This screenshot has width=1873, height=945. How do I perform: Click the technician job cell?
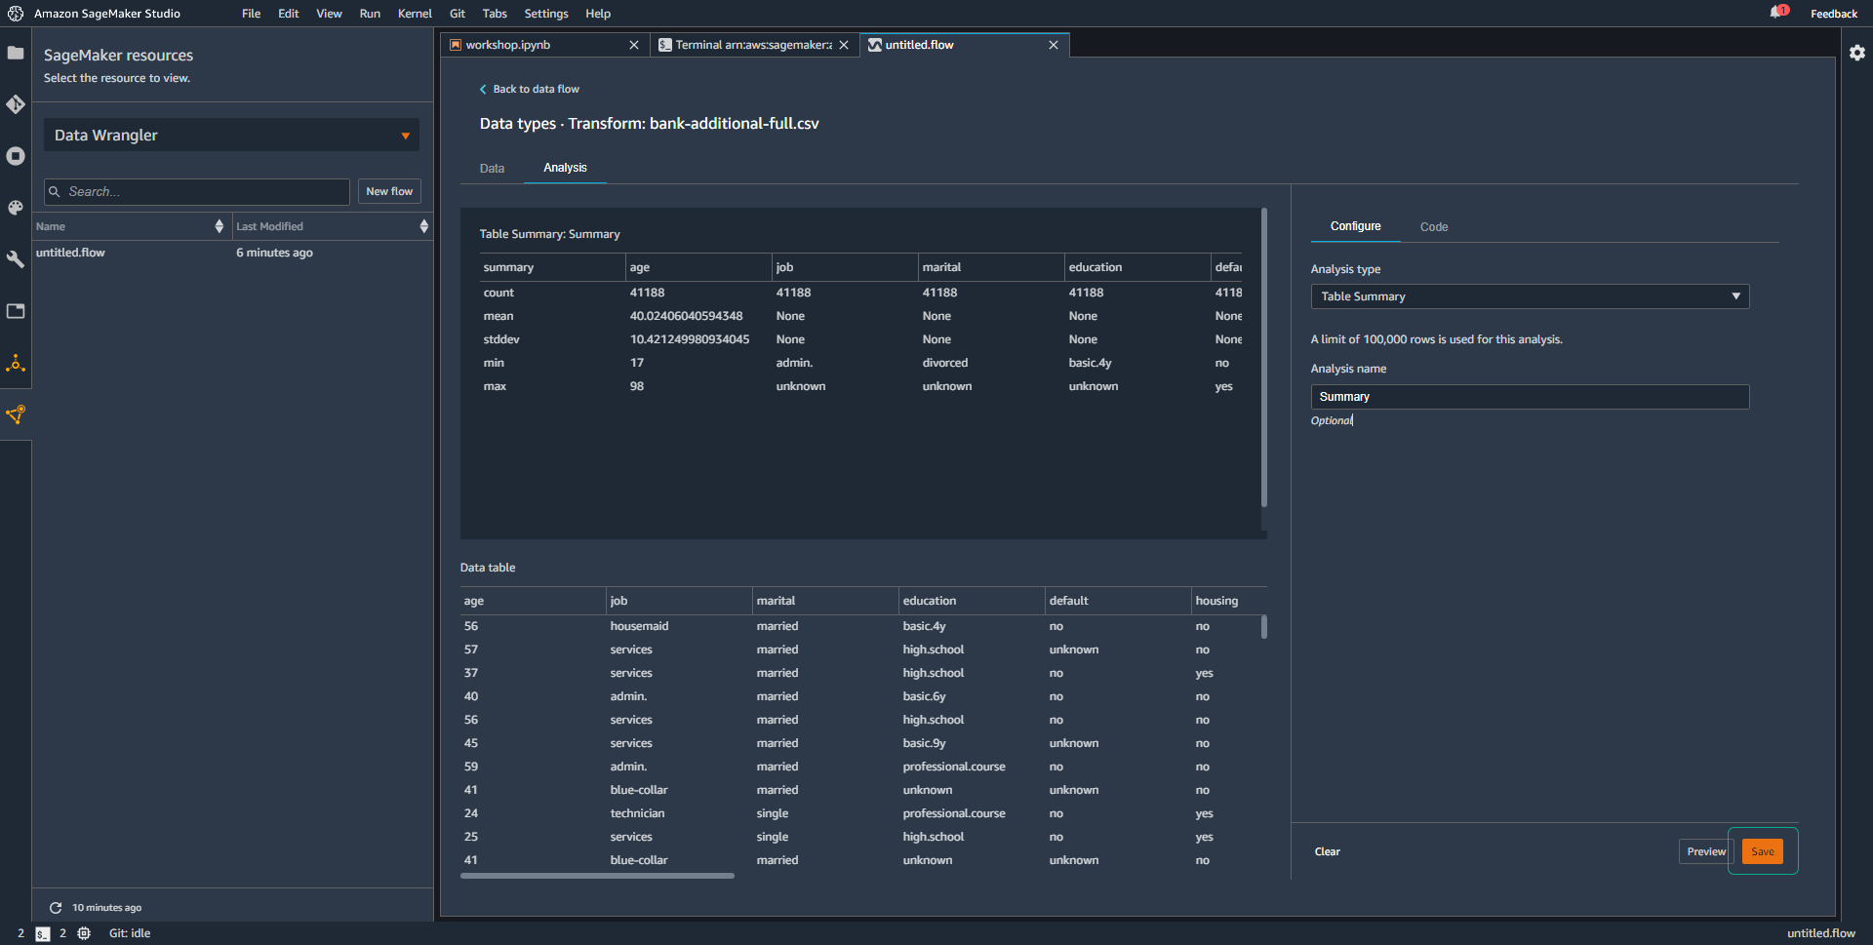click(637, 813)
